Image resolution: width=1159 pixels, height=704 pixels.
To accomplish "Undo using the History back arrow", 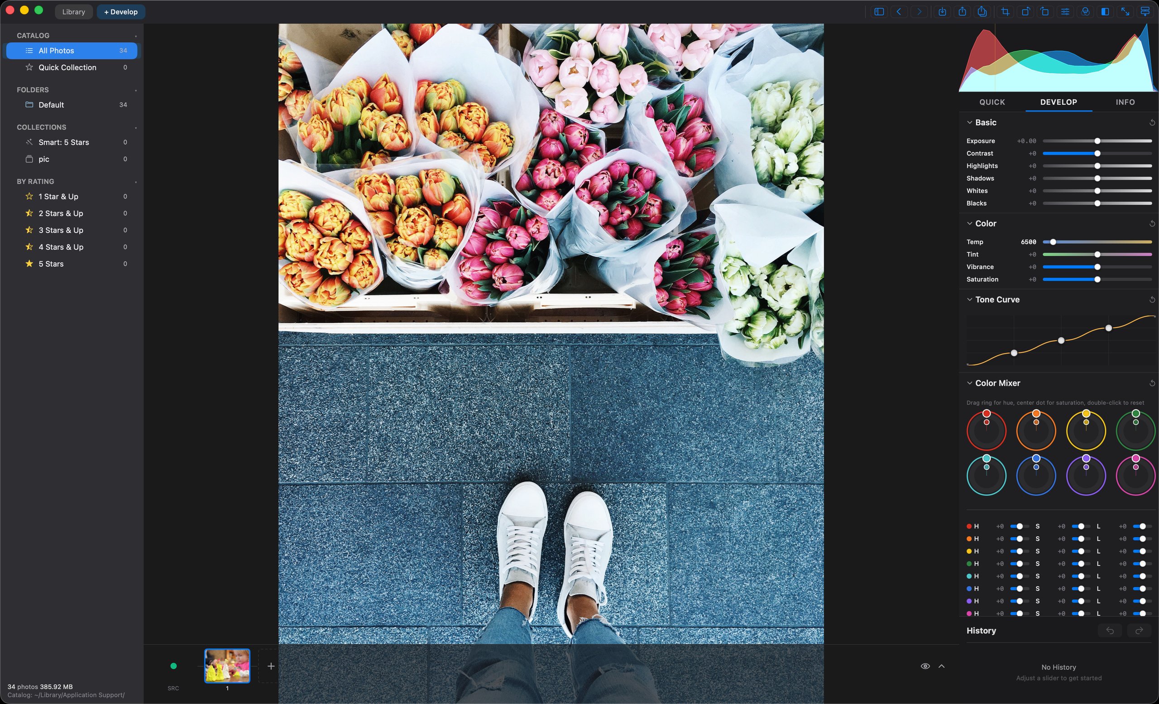I will (x=1110, y=631).
